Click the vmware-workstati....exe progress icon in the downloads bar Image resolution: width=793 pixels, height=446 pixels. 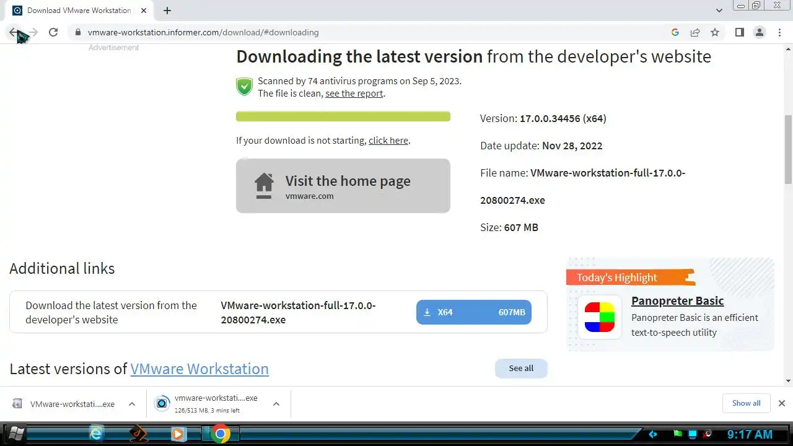point(162,404)
